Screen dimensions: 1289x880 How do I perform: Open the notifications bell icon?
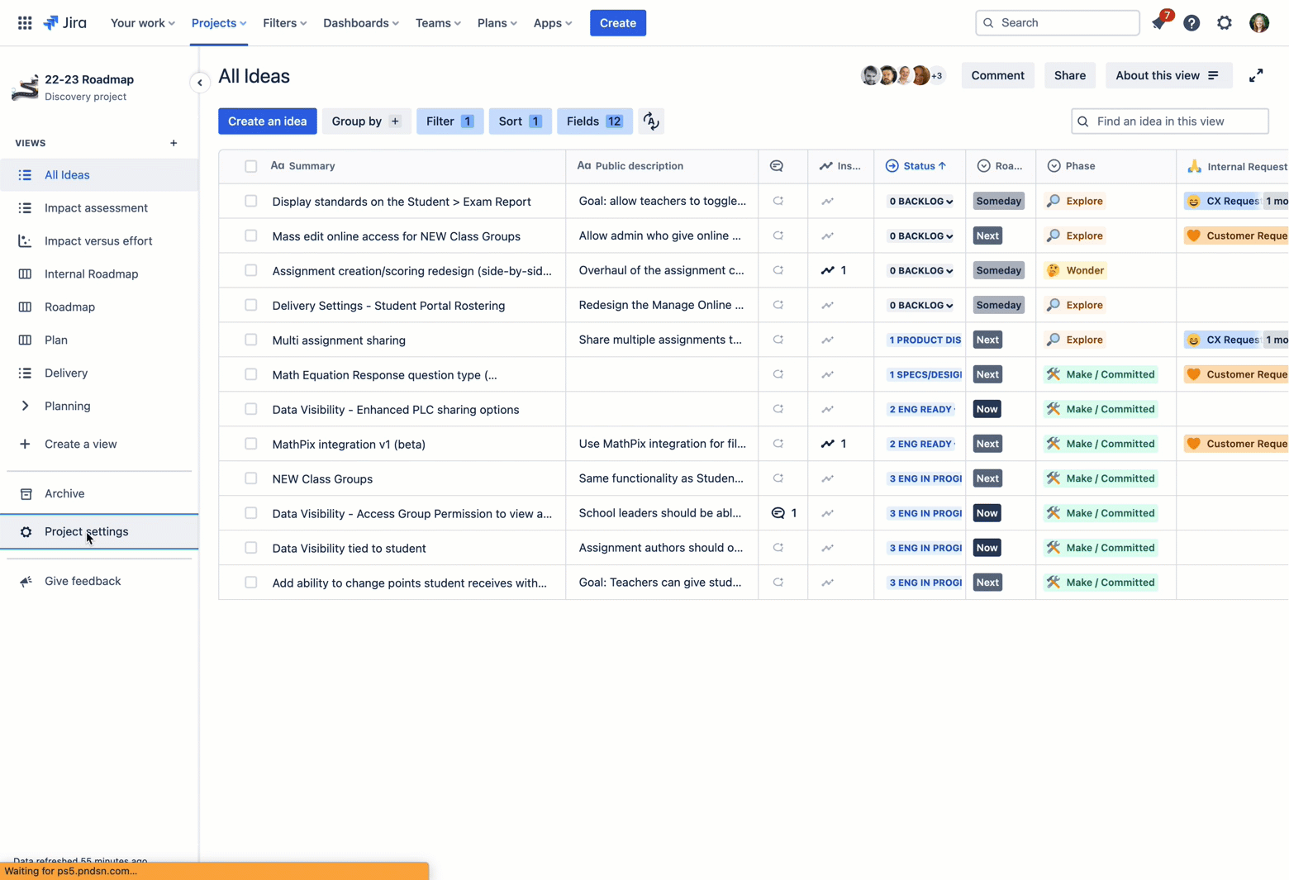(1160, 22)
